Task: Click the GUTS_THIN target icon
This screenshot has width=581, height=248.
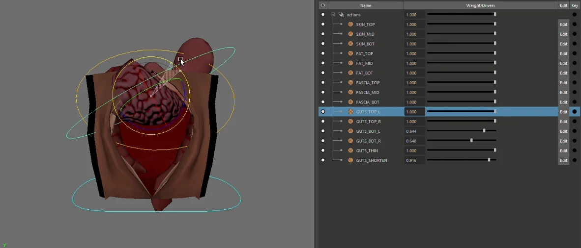Action: [x=350, y=150]
